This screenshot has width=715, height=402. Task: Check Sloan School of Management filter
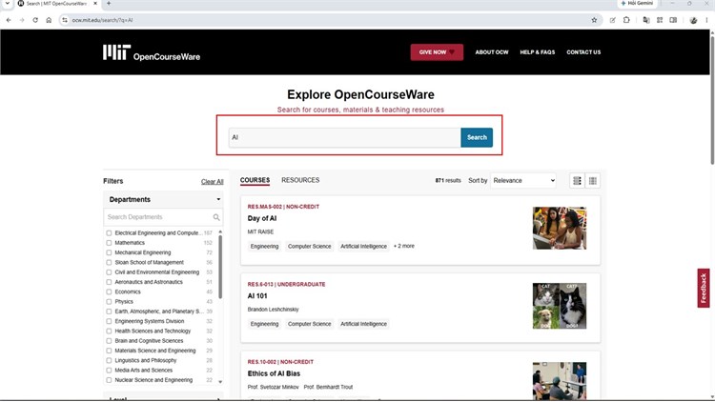109,263
